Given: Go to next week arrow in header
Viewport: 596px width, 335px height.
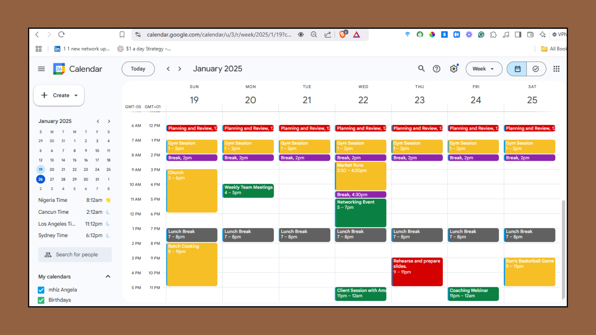Looking at the screenshot, I should coord(180,69).
